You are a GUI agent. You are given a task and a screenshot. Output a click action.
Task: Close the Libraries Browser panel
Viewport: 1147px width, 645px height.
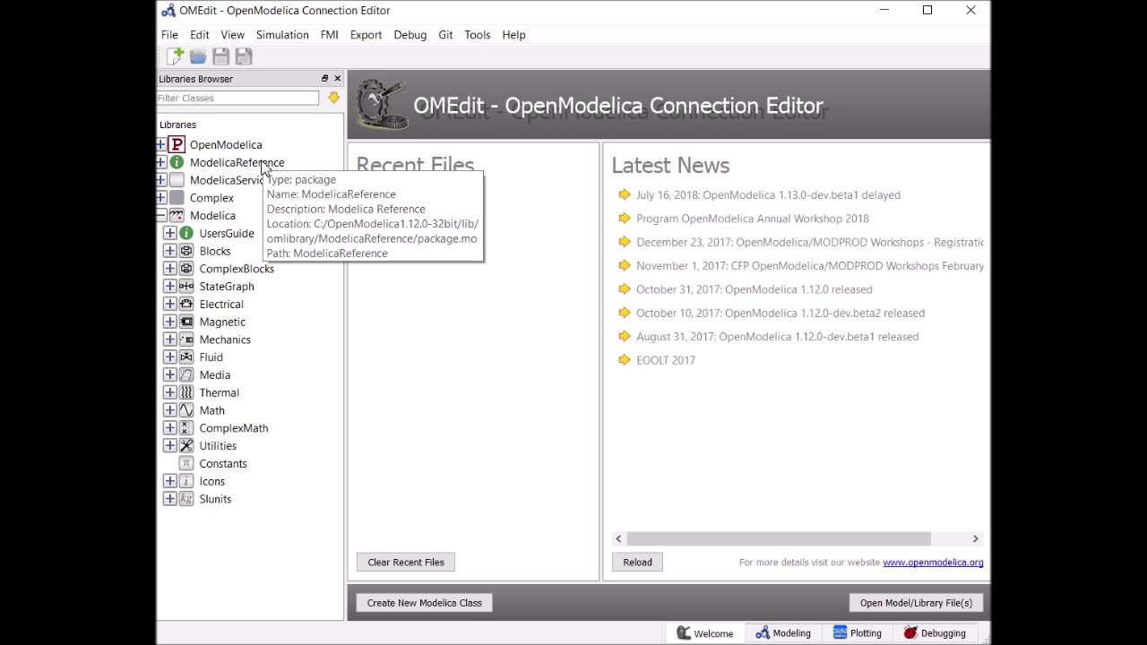point(337,79)
